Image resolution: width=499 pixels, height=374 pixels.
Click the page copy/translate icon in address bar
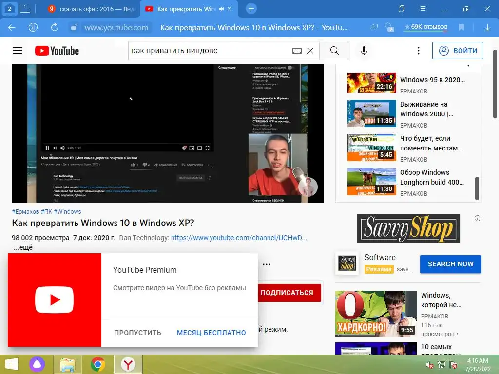pyautogui.click(x=374, y=27)
